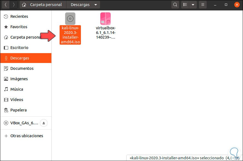Open Papelera in sidebar
Screen dimensions: 243x161
(26, 110)
